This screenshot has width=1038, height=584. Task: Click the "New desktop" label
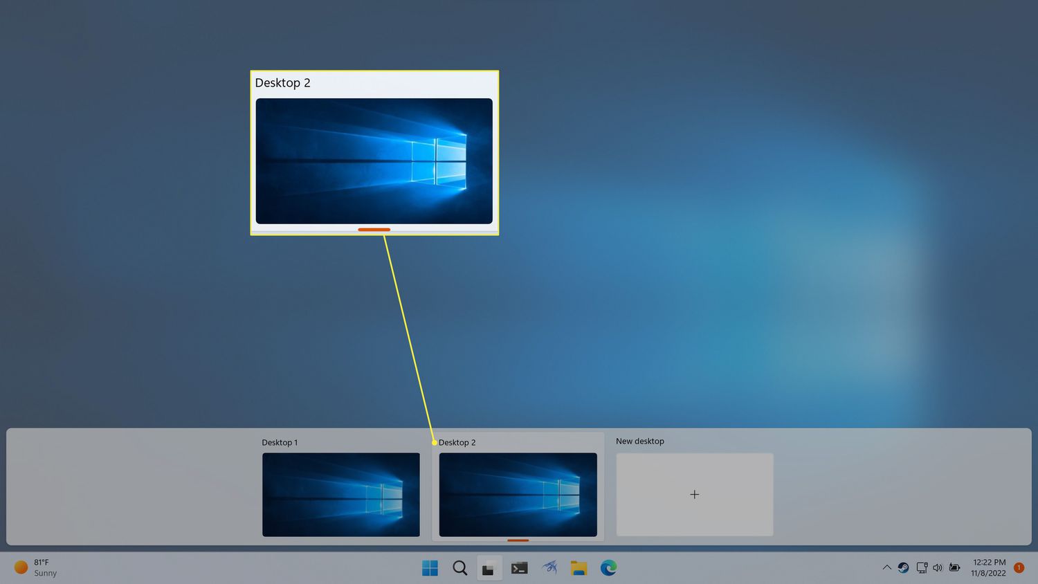tap(640, 441)
